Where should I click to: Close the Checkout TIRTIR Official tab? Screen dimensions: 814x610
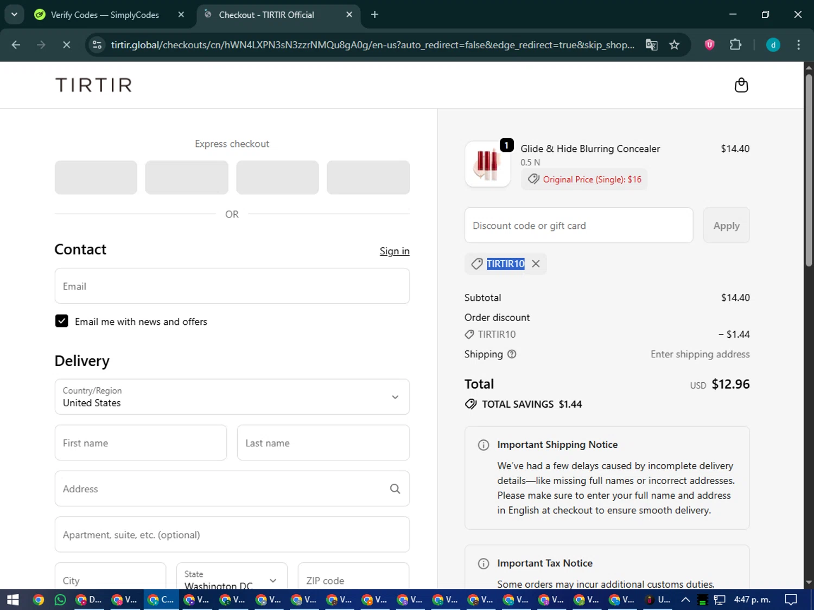tap(349, 15)
